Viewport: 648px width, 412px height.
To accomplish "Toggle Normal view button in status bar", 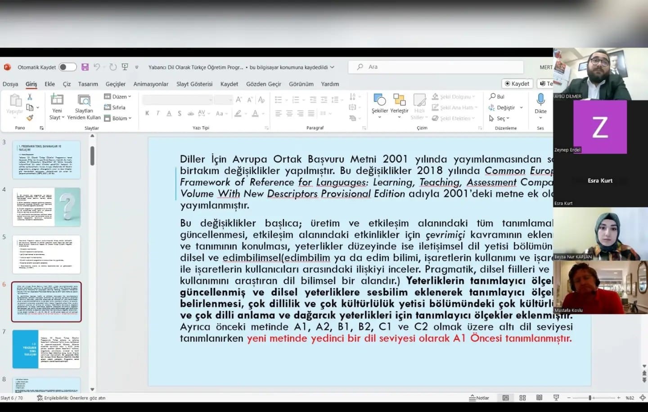I will pos(506,398).
